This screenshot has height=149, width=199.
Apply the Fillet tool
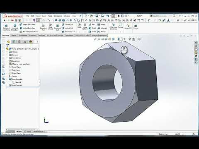[79, 26]
